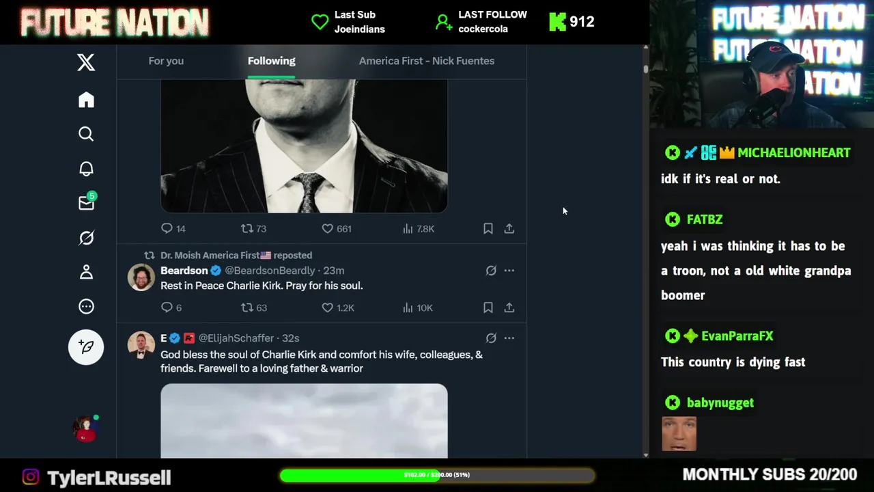Screen dimensions: 874x492
Task: Bookmark the Beardson post
Action: point(488,308)
